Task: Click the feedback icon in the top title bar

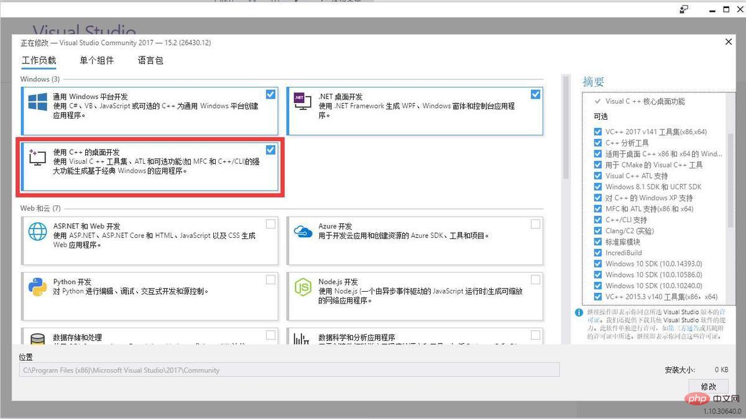Action: click(x=684, y=9)
